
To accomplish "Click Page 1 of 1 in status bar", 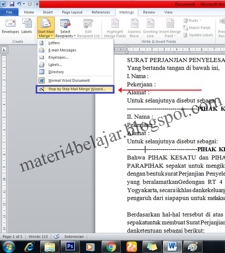I will coord(13,237).
